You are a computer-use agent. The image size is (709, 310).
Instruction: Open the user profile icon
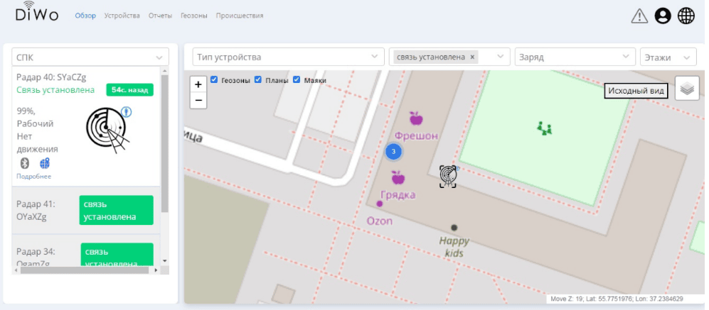pyautogui.click(x=663, y=16)
